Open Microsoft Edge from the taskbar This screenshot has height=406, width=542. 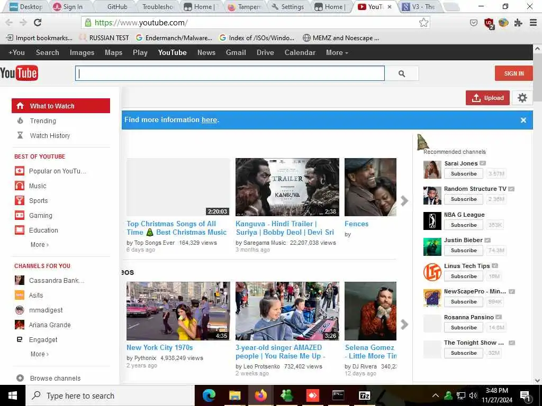tap(209, 395)
